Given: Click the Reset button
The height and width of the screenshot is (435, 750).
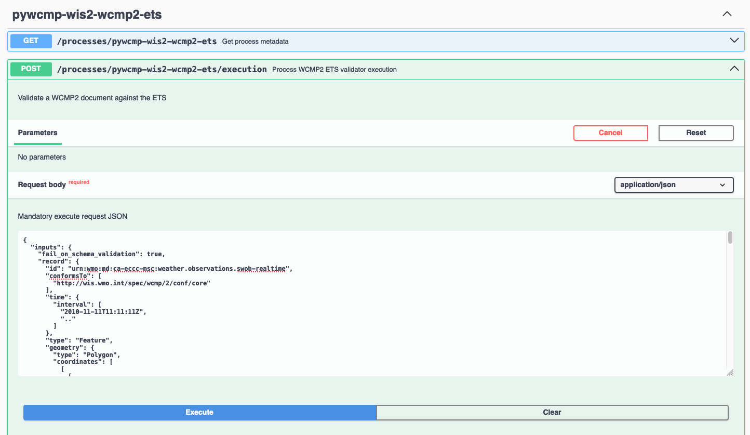Looking at the screenshot, I should 695,133.
